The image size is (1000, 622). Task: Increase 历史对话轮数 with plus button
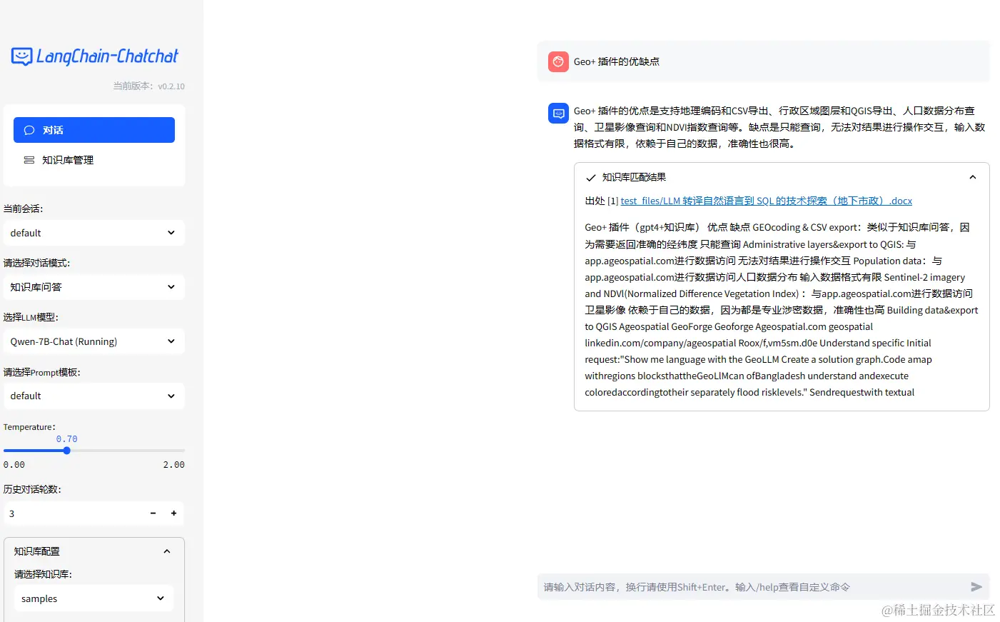(x=173, y=513)
